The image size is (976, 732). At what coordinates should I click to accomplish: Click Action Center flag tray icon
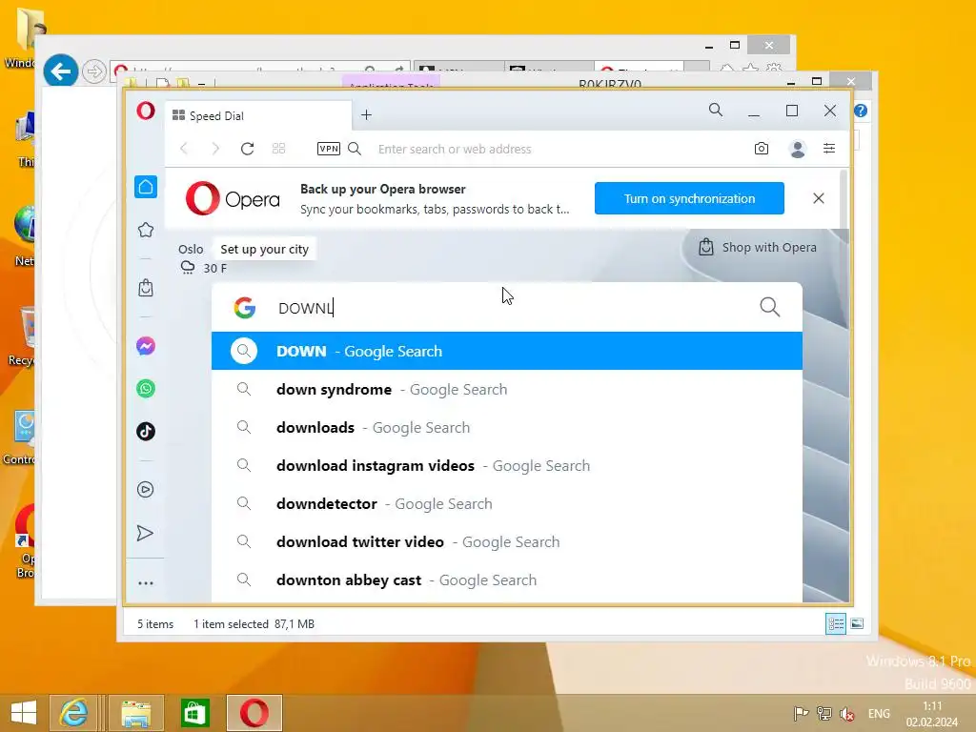(x=801, y=714)
